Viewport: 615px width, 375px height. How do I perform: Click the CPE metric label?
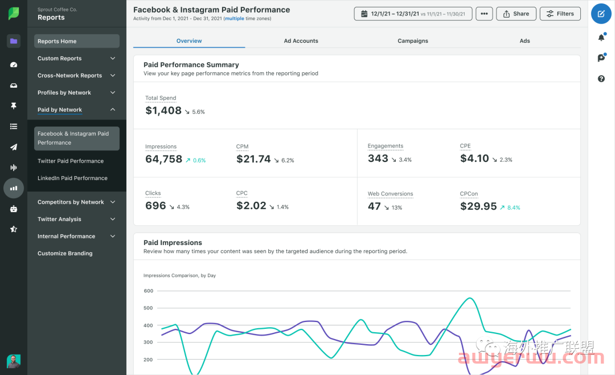pyautogui.click(x=465, y=146)
